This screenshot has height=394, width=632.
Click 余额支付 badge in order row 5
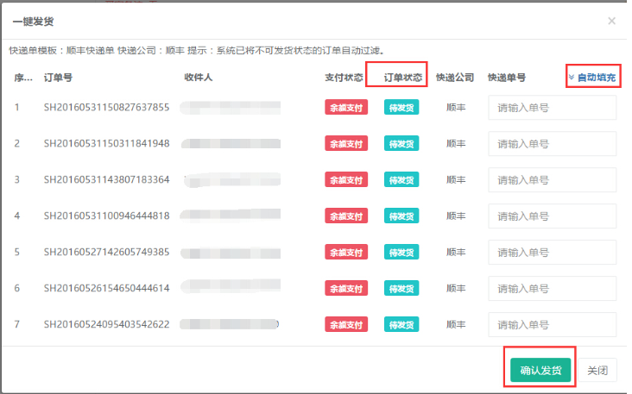click(346, 253)
